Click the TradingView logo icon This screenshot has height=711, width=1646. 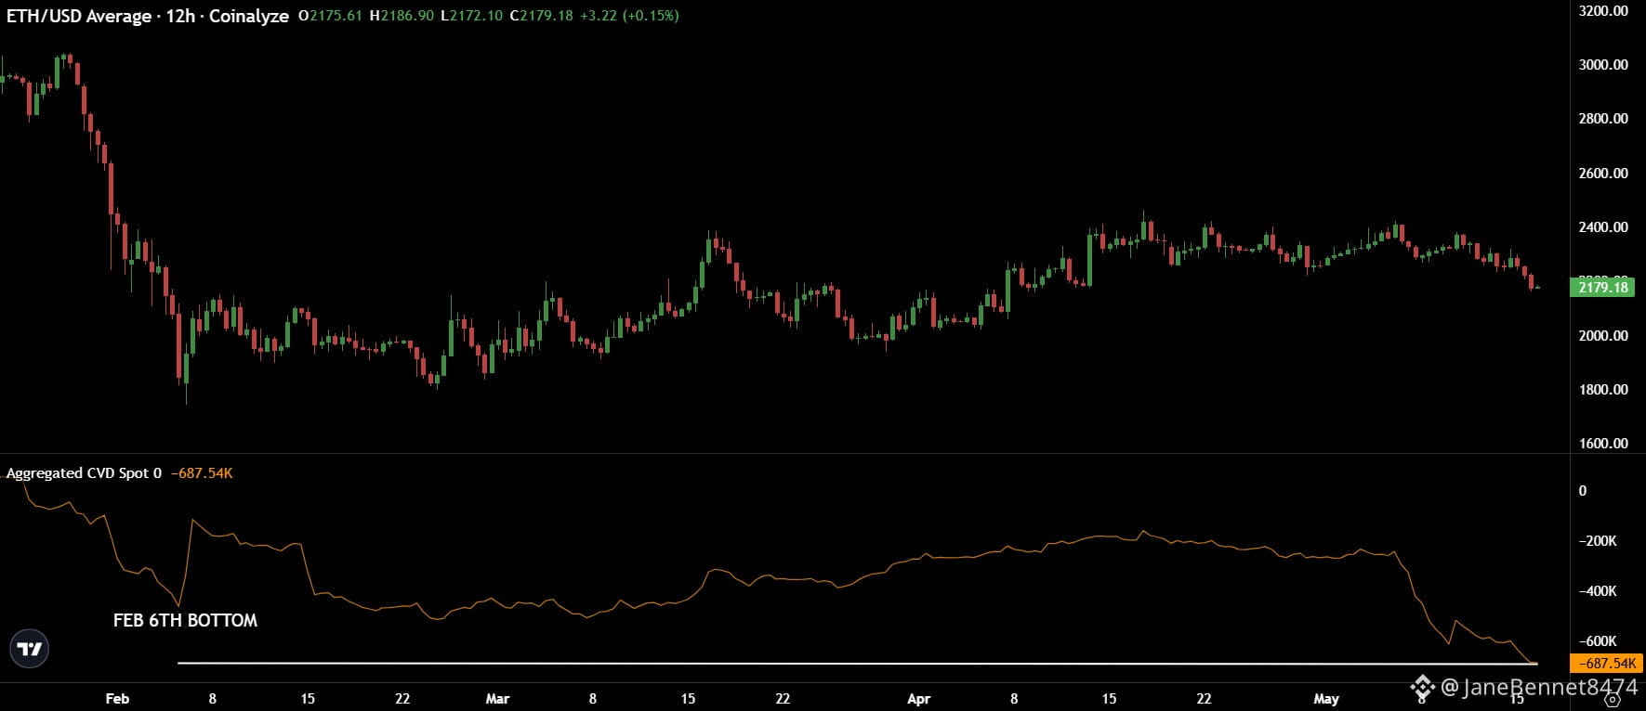tap(30, 649)
